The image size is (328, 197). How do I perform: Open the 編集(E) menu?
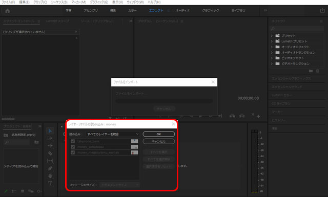(24, 2)
